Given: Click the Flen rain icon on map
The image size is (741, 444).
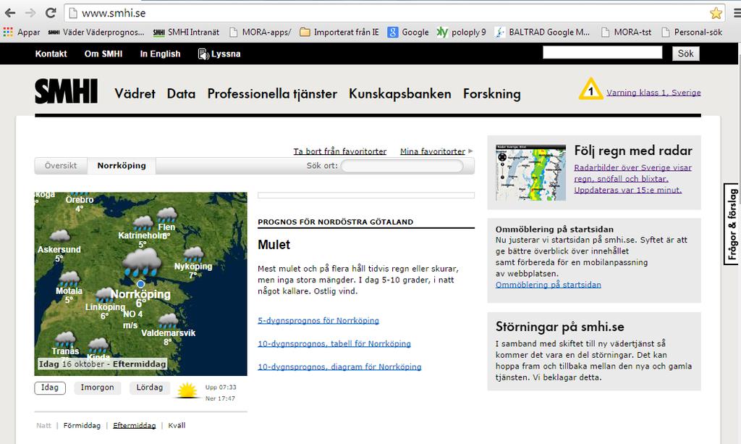Looking at the screenshot, I should pyautogui.click(x=167, y=214).
